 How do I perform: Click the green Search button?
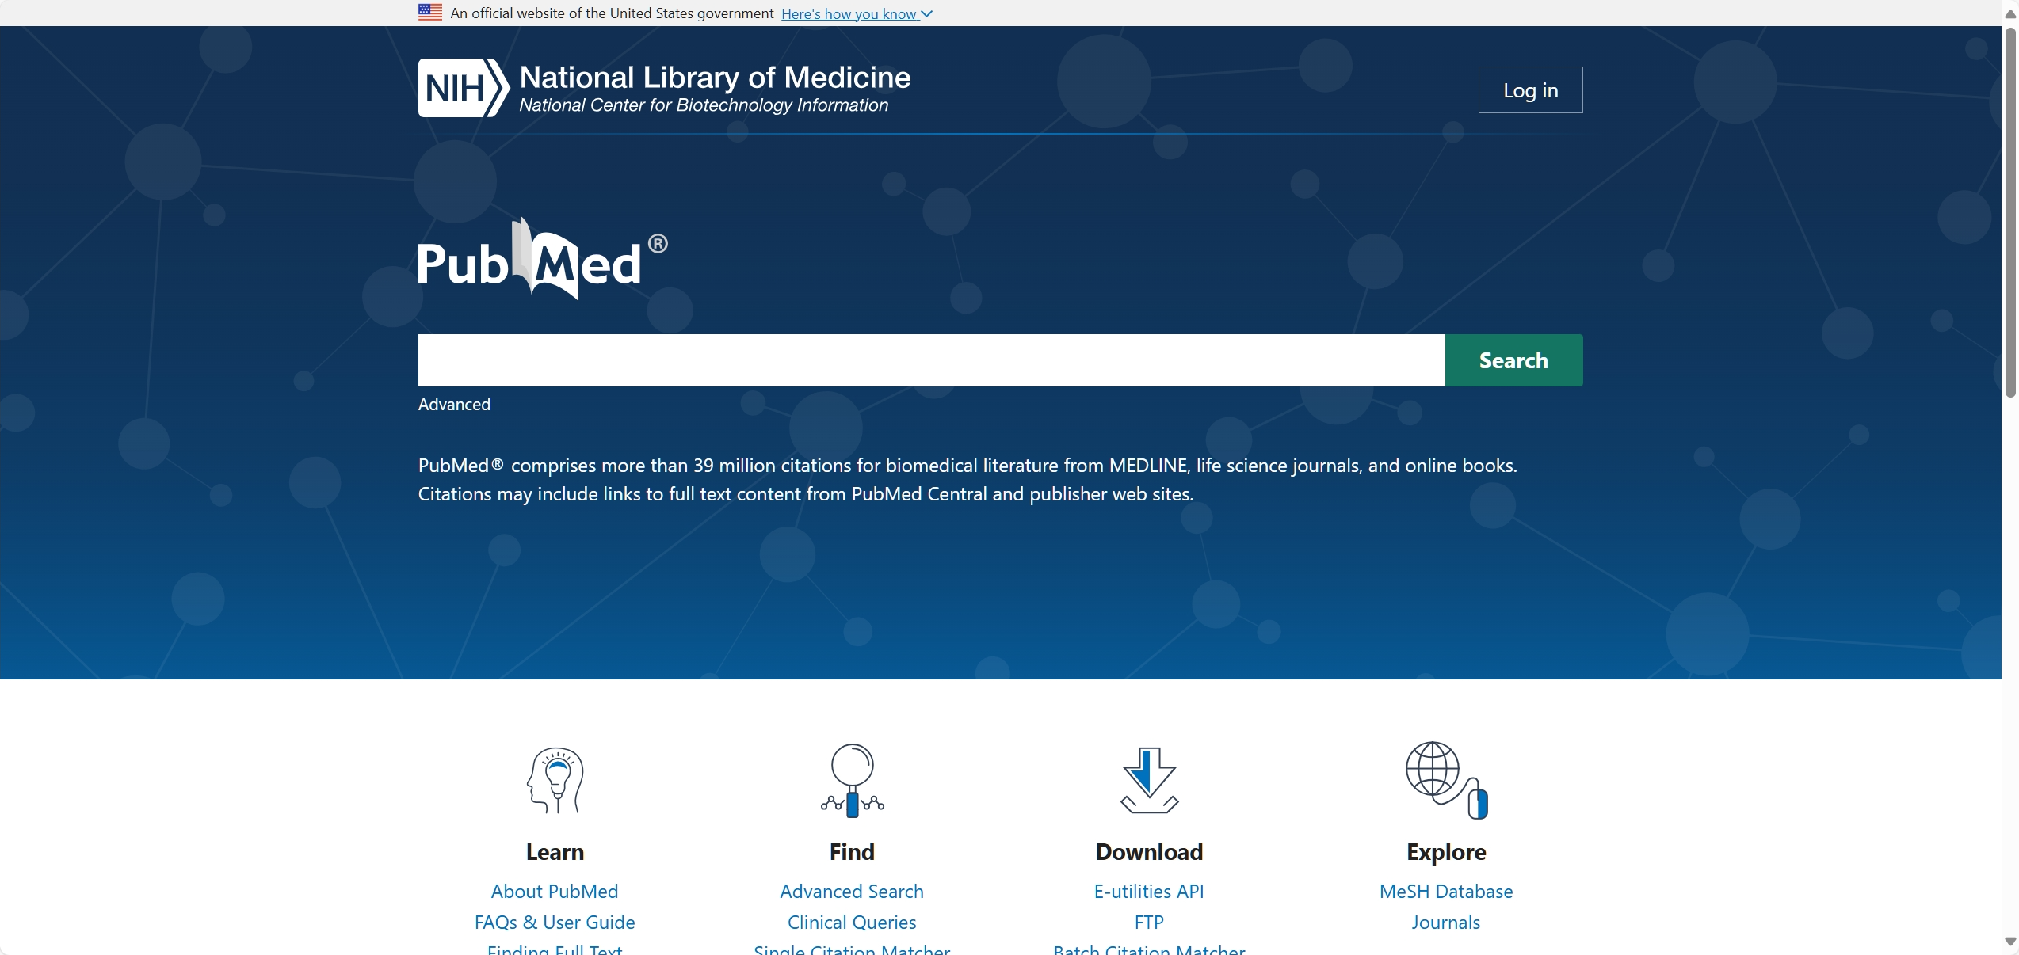click(1513, 360)
